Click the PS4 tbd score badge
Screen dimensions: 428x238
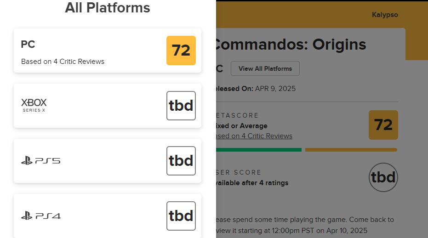(181, 215)
